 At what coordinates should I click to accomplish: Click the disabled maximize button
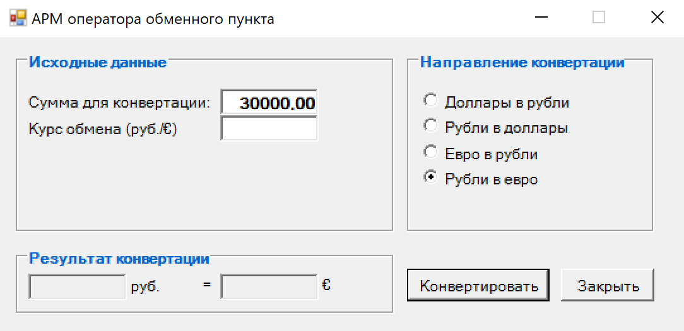coord(599,18)
